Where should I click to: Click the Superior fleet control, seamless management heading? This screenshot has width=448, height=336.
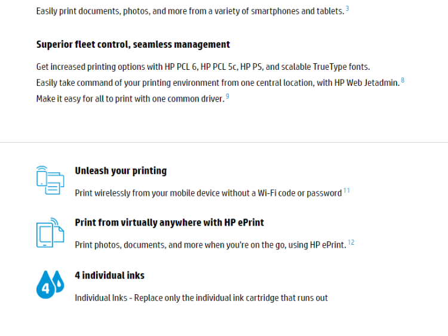pos(133,45)
